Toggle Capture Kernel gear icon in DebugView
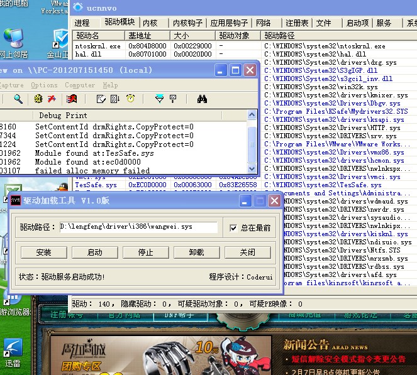This screenshot has height=375, width=417. coord(38,99)
